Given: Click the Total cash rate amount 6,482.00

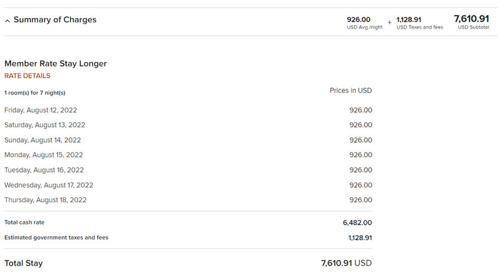Looking at the screenshot, I should pyautogui.click(x=357, y=223).
